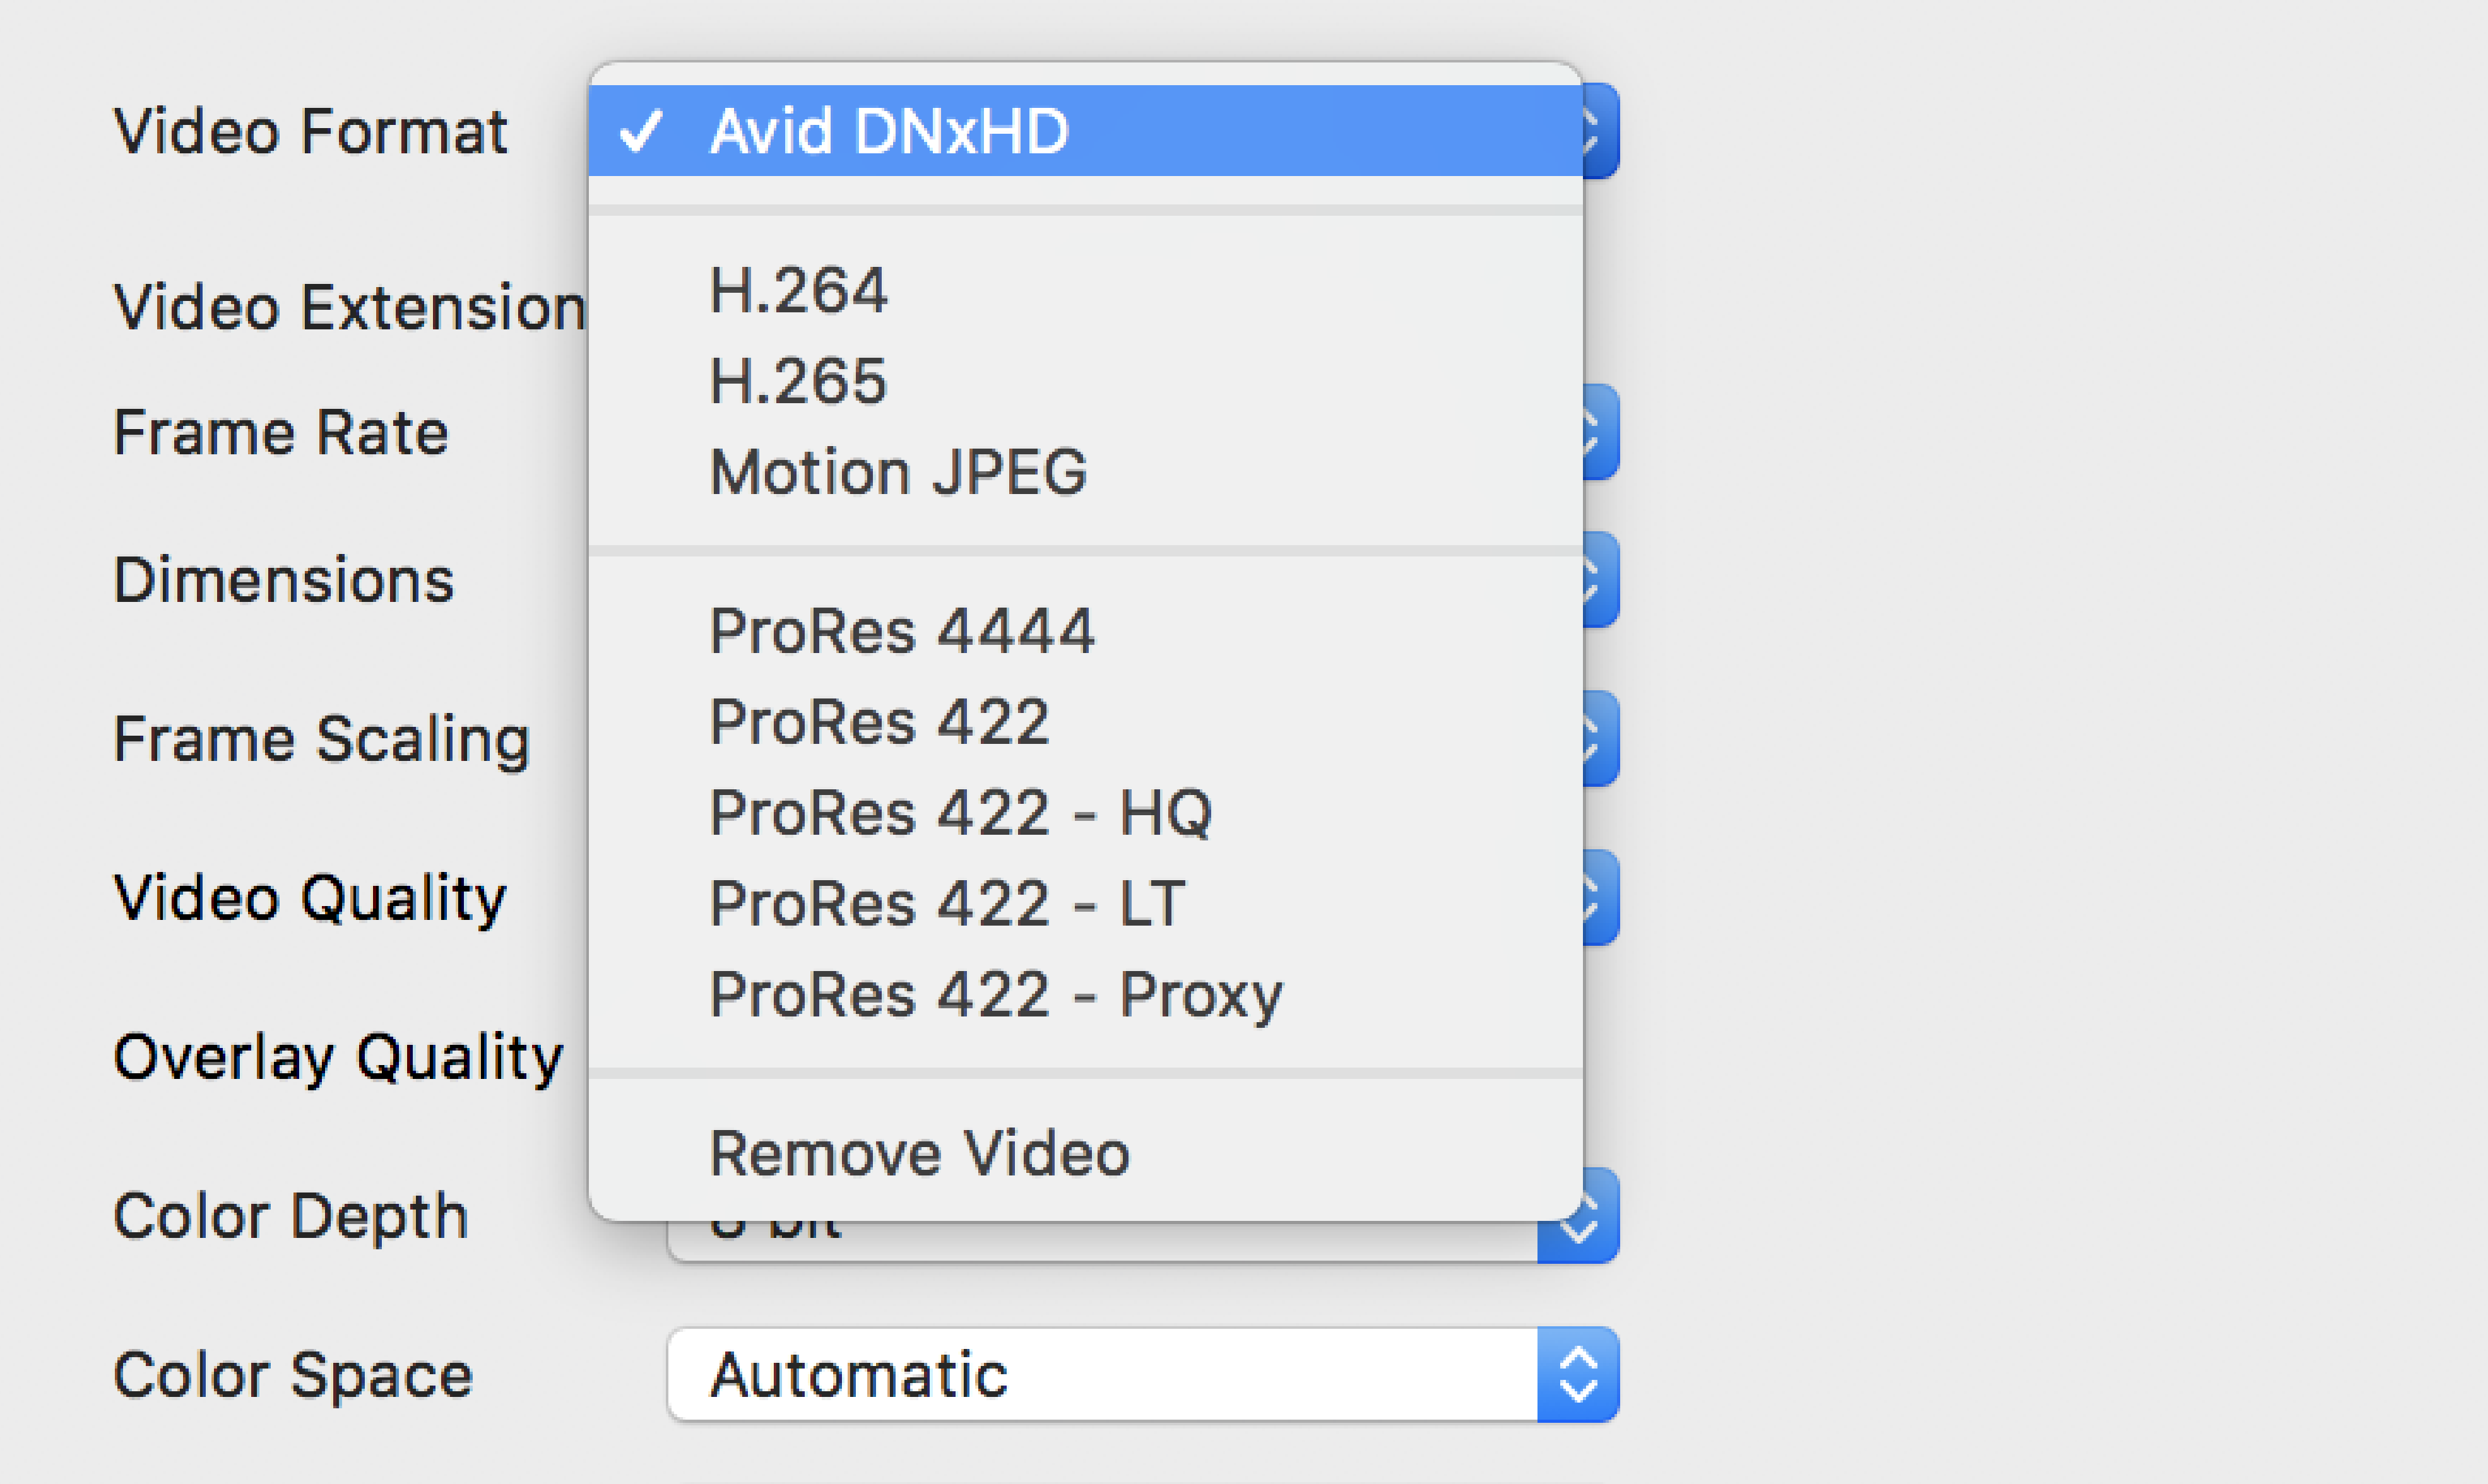Open the Video Quality popup arrows
2488x1484 pixels.
coord(1600,897)
